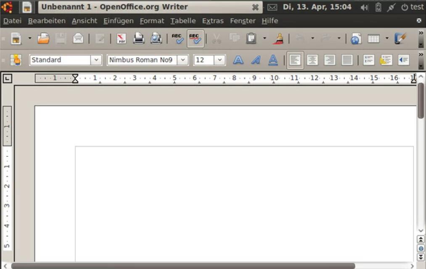The width and height of the screenshot is (426, 269).
Task: Open a file with the folder icon
Action: click(x=43, y=39)
